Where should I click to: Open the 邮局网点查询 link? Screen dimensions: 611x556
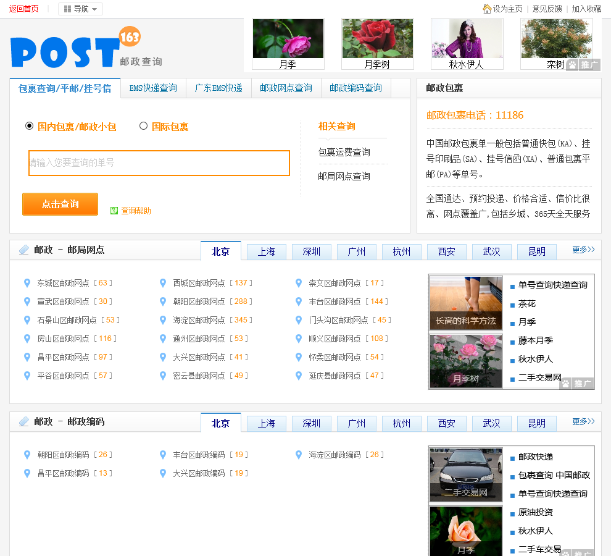point(344,176)
